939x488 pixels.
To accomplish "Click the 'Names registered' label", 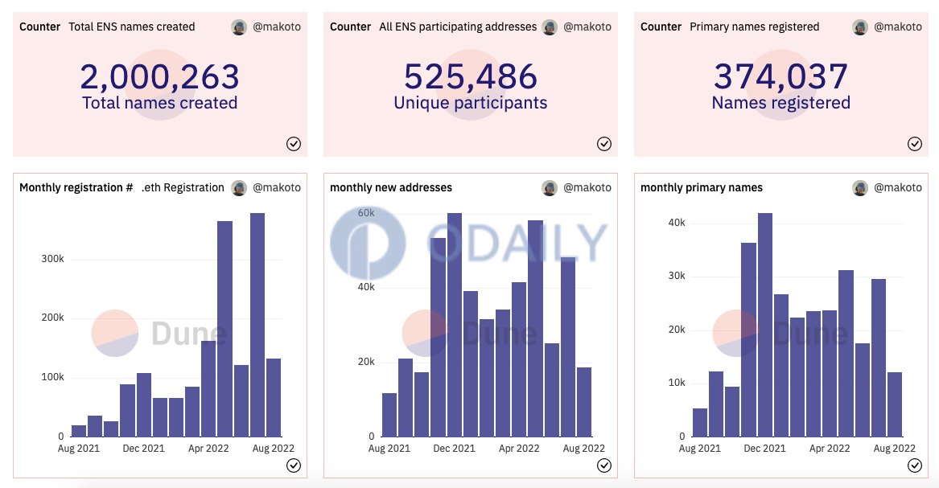I will (x=781, y=103).
